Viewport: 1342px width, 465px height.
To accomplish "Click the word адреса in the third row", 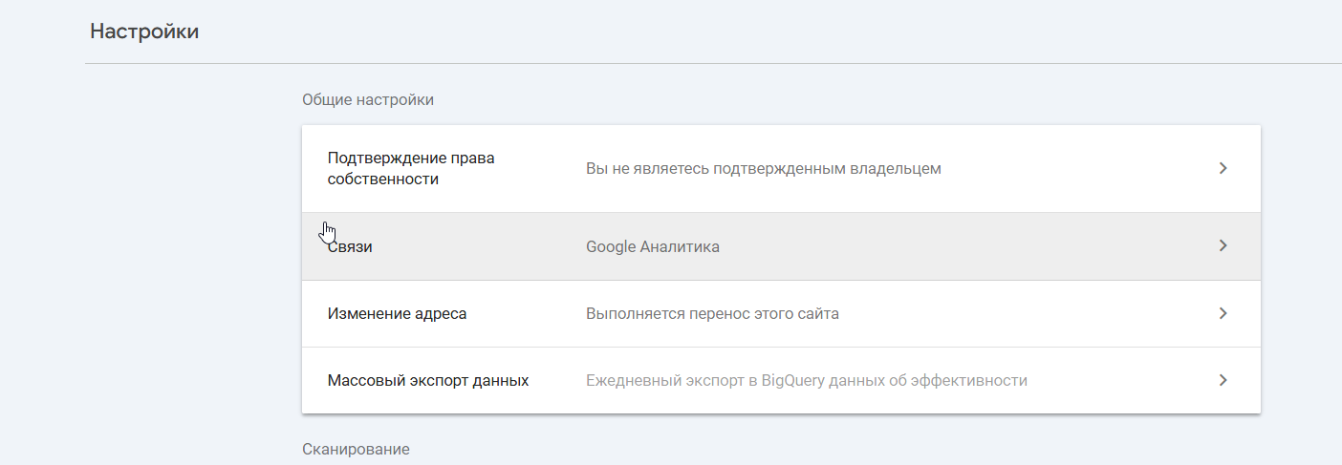I will tap(441, 313).
